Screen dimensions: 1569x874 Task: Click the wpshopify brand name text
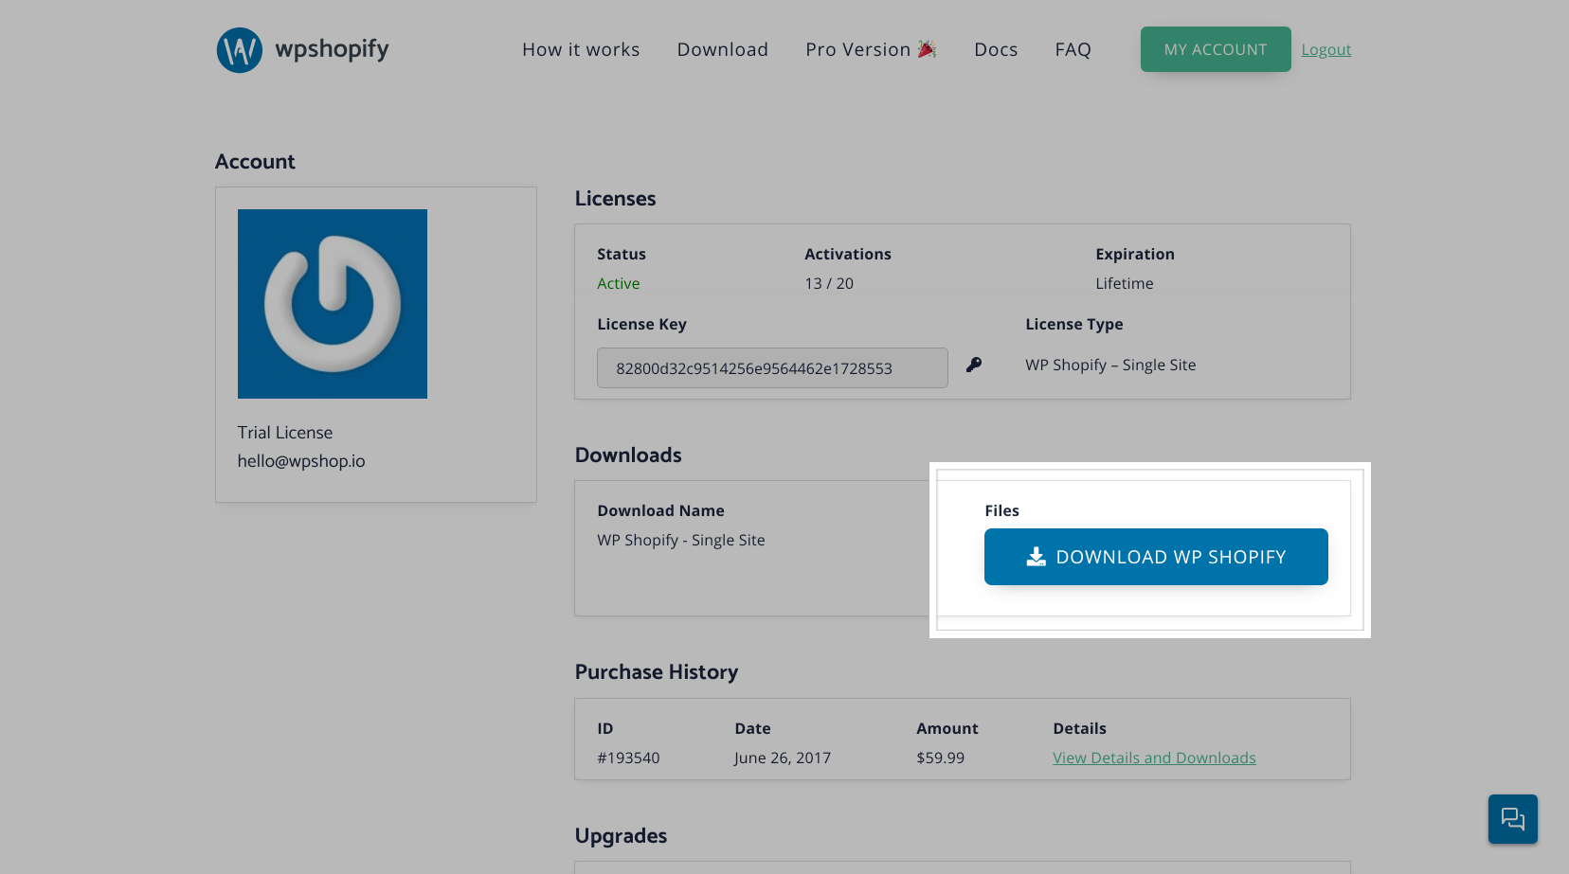pos(332,50)
